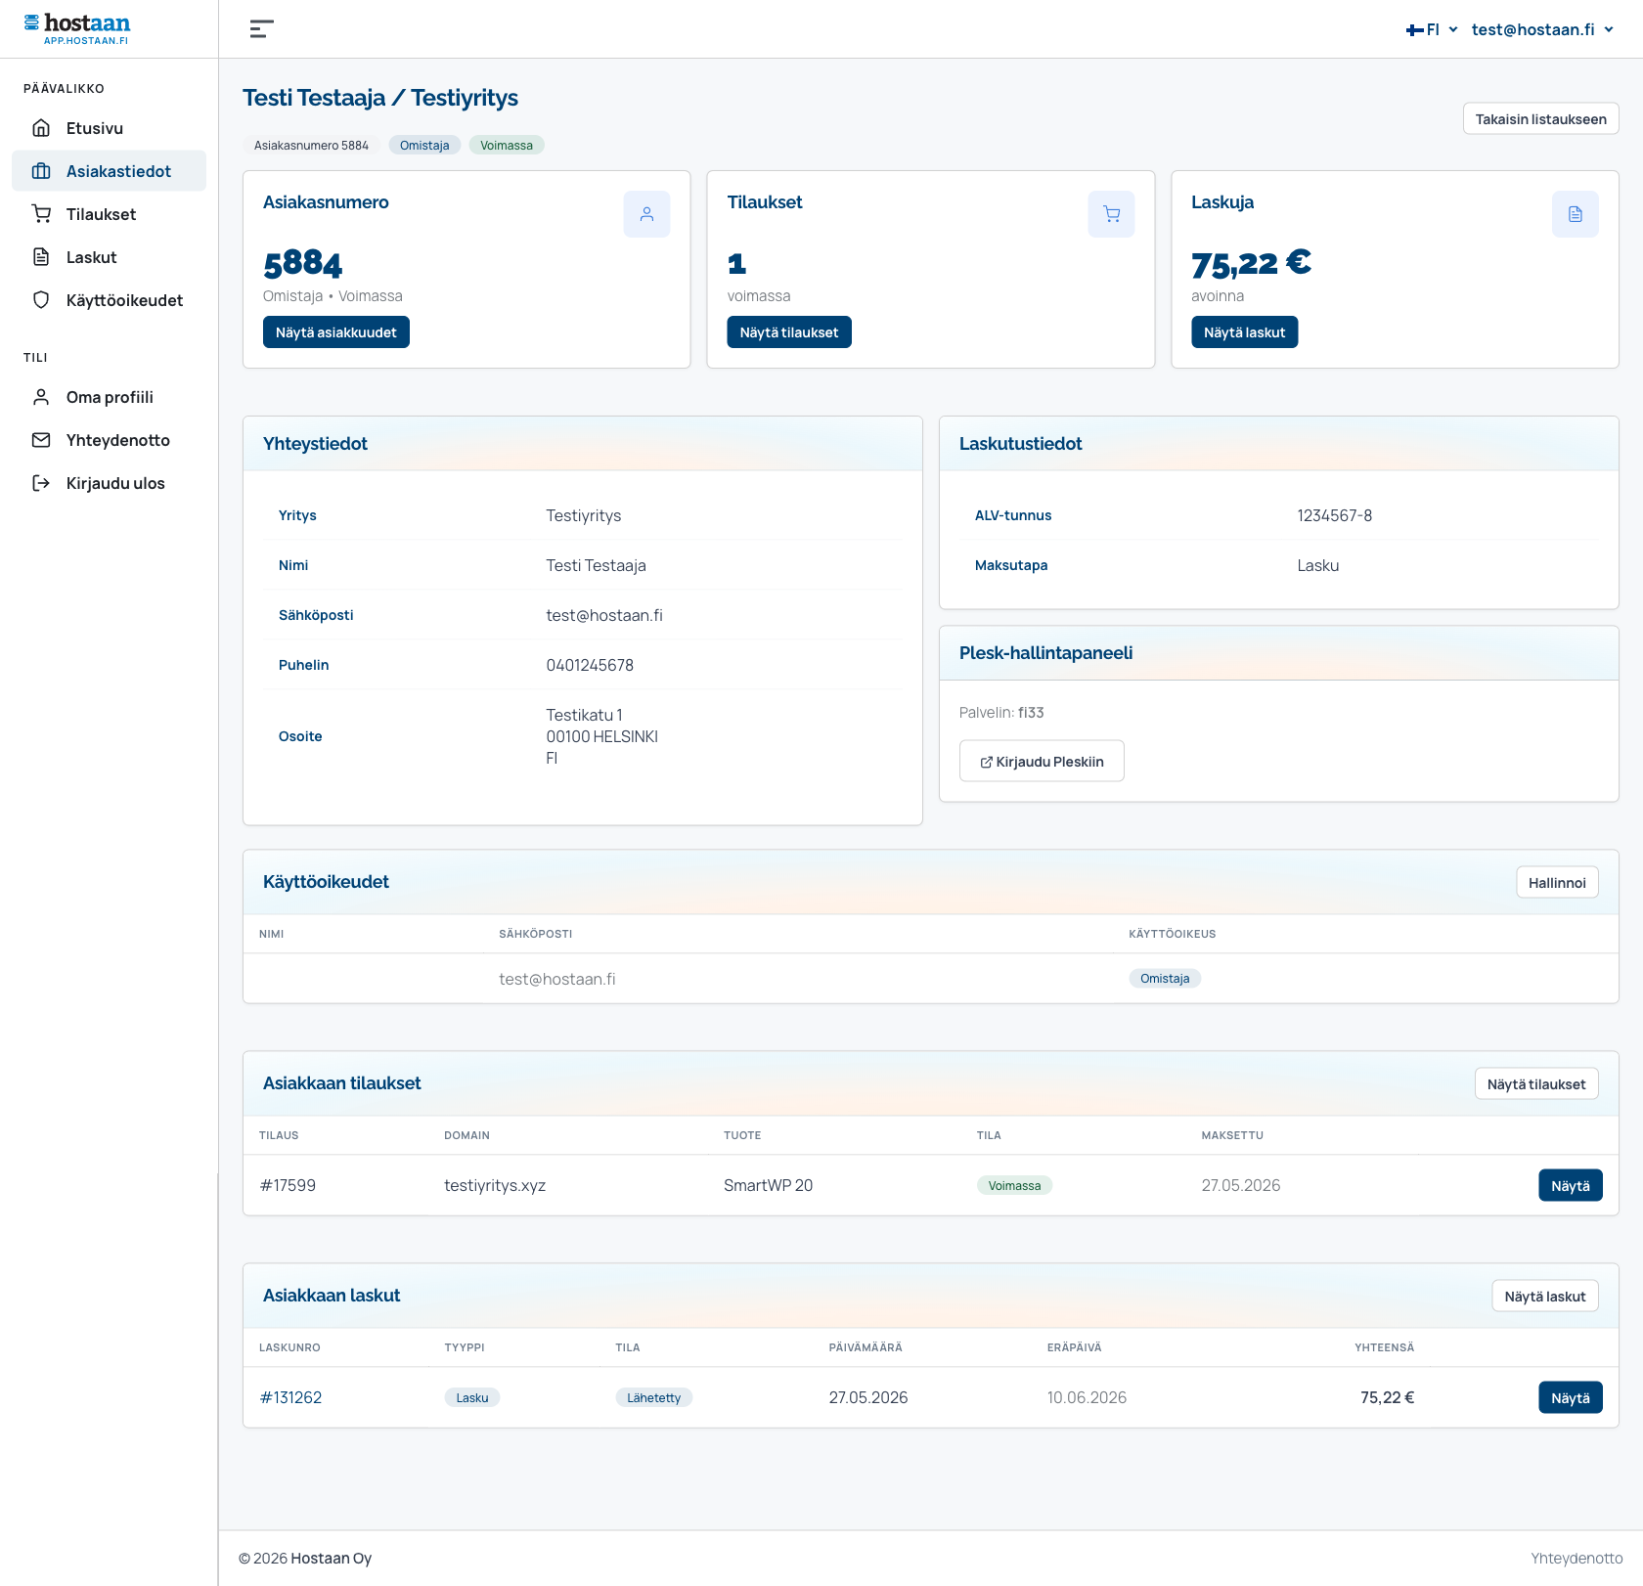The height and width of the screenshot is (1586, 1643).
Task: Click the Asiakastiedot briefcase icon
Action: click(41, 171)
